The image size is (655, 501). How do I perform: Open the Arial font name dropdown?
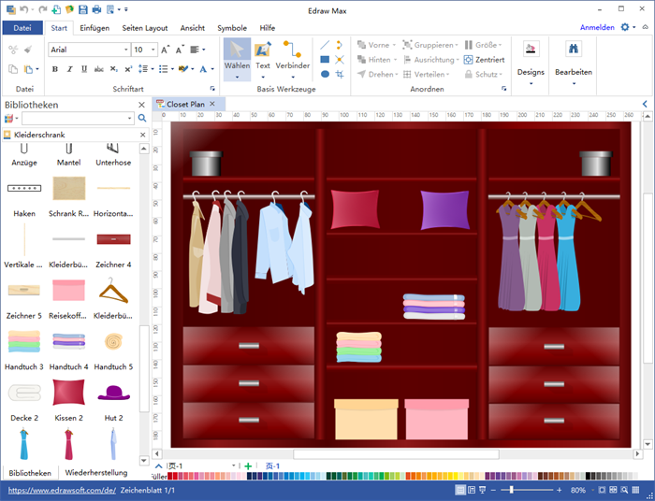[x=125, y=50]
